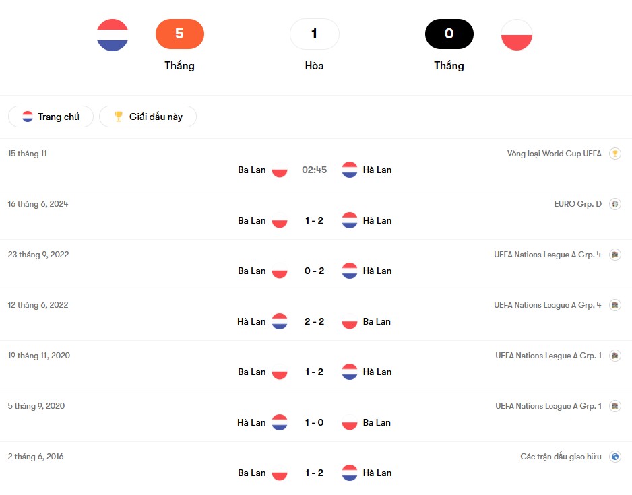Click Nations League icon for 5 tháng 9, 2020
This screenshot has height=495, width=632.
[x=614, y=406]
